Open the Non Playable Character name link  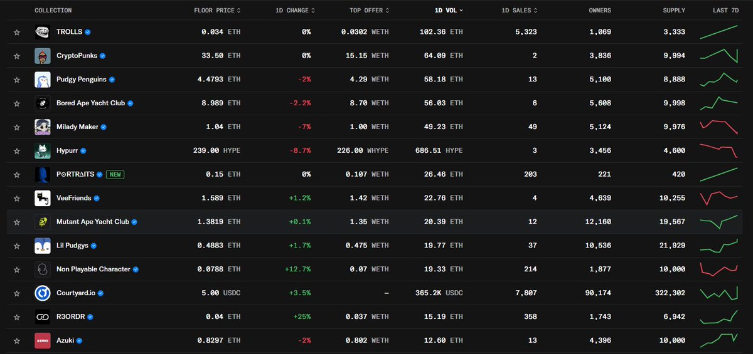click(93, 269)
